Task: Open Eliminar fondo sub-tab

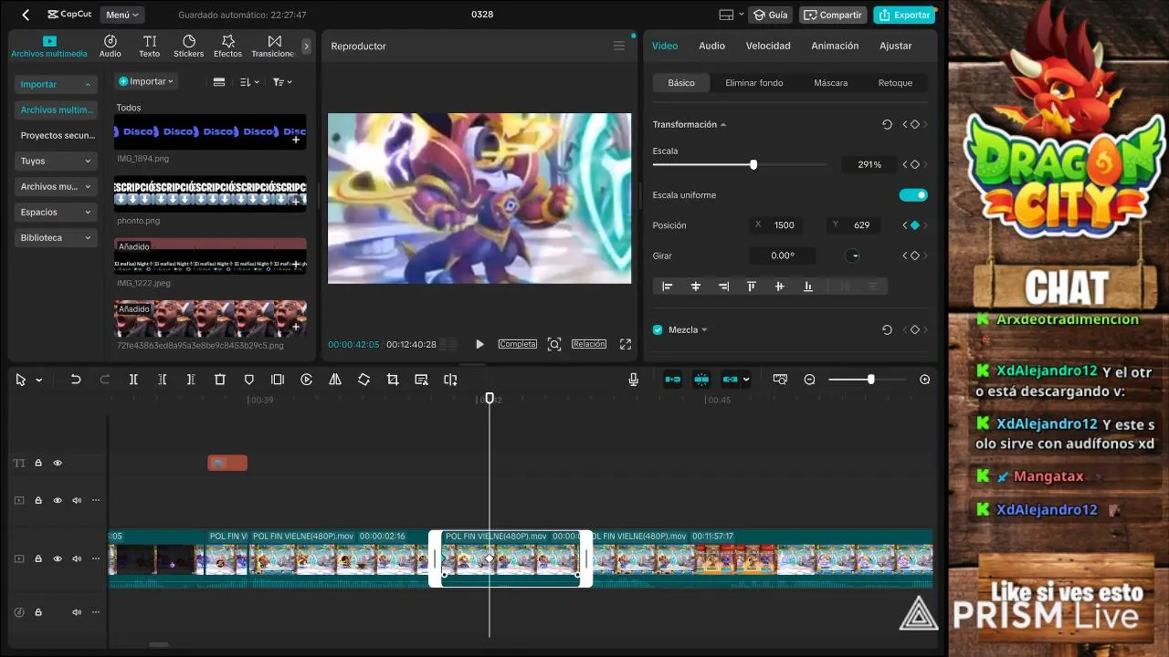Action: coord(753,83)
